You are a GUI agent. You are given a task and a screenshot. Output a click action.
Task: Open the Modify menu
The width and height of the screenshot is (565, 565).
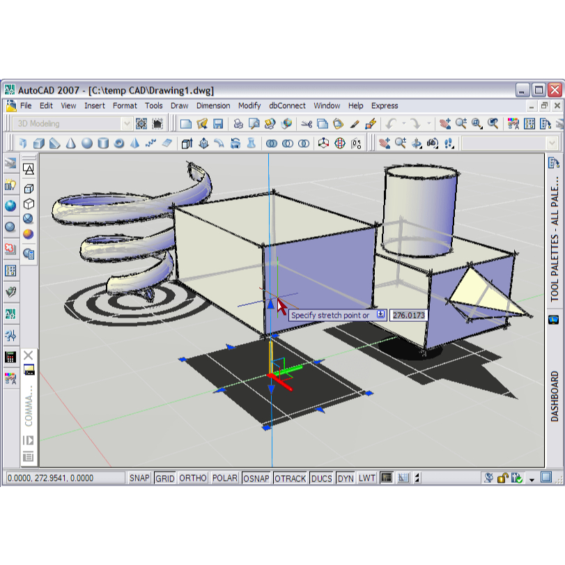tap(249, 106)
